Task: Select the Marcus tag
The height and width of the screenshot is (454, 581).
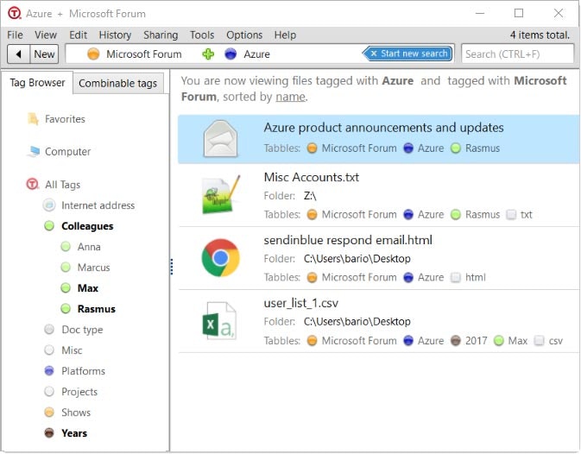Action: (x=85, y=268)
